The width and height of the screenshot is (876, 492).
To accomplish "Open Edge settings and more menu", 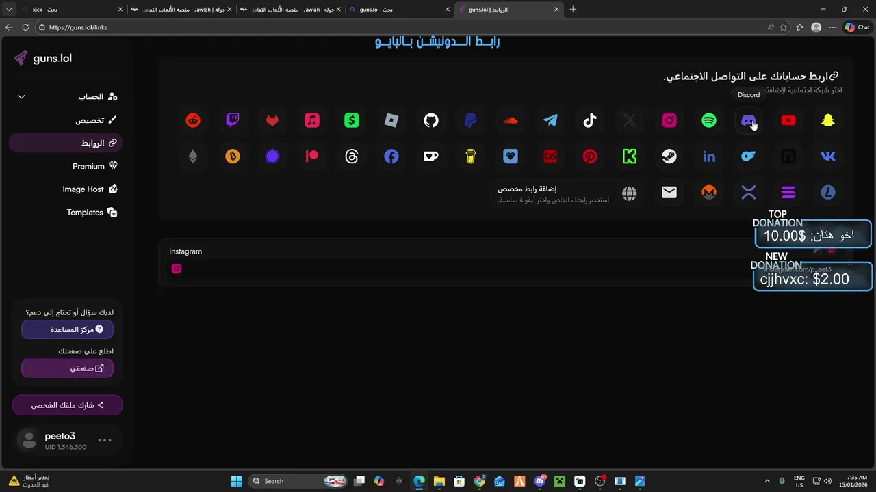I will pos(832,27).
